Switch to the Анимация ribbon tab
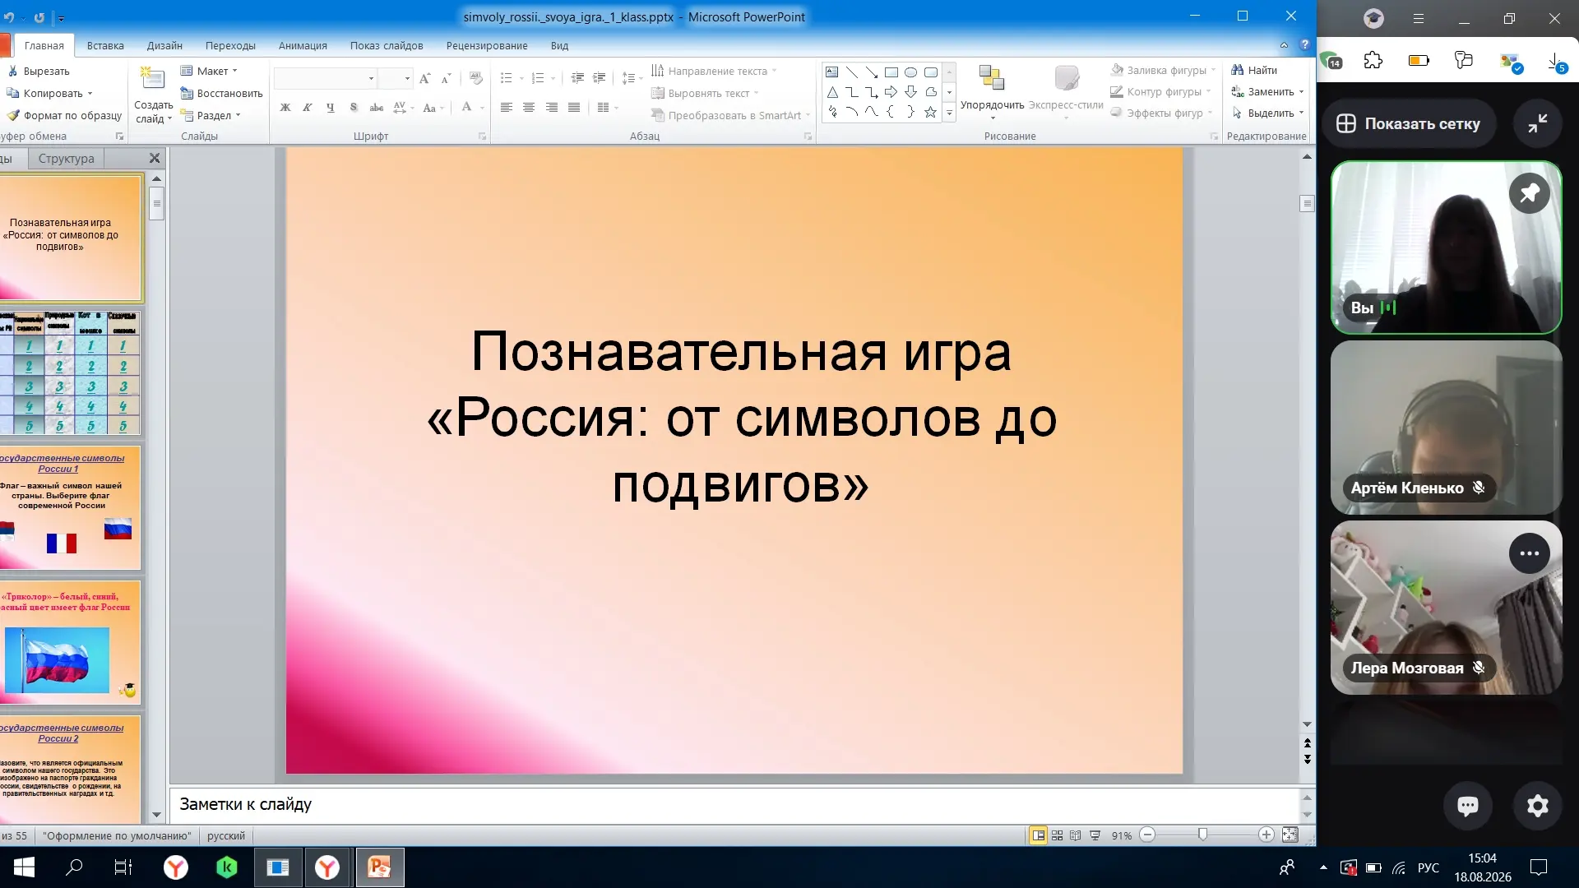 click(303, 46)
